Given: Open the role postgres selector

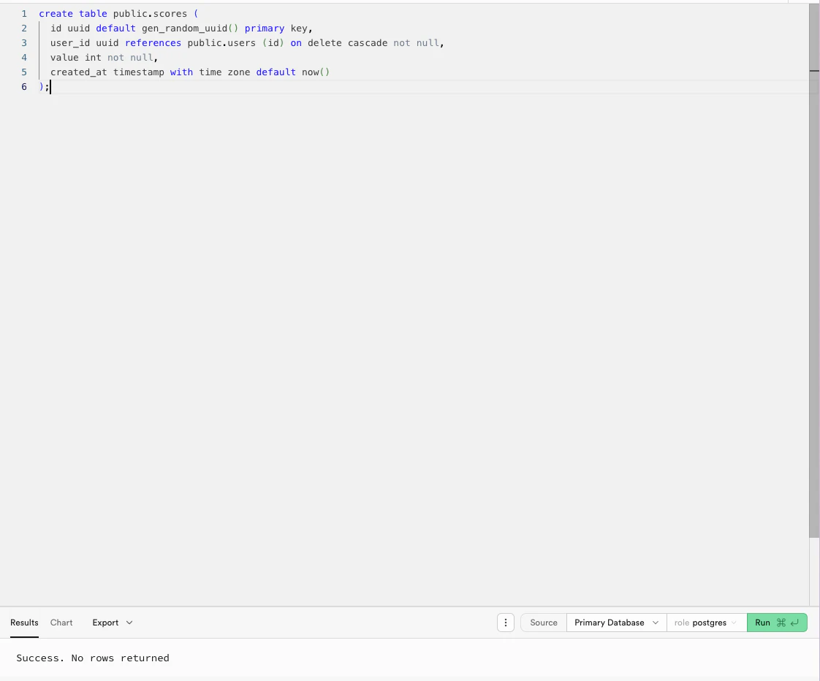Looking at the screenshot, I should pyautogui.click(x=707, y=623).
